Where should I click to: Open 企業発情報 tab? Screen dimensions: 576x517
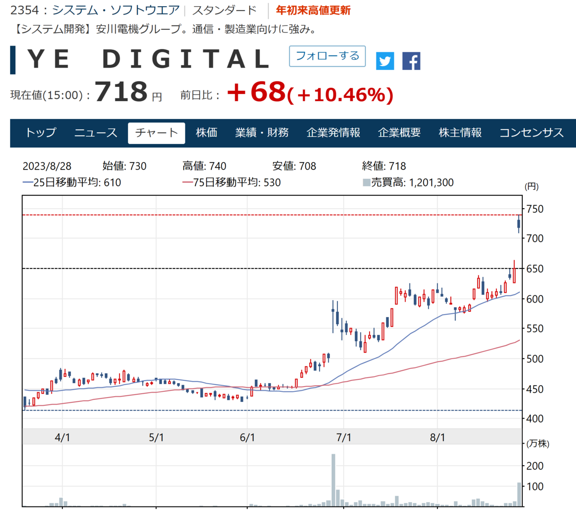(333, 133)
